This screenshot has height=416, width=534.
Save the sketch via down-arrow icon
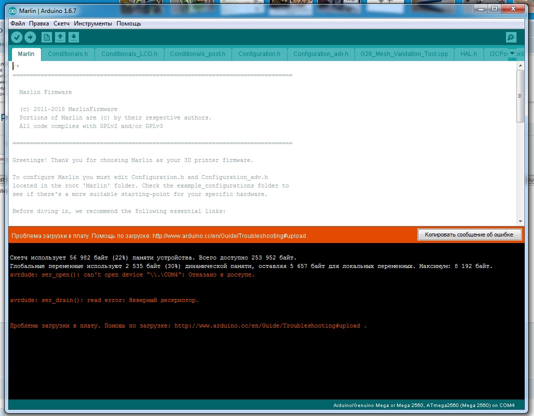tap(73, 37)
